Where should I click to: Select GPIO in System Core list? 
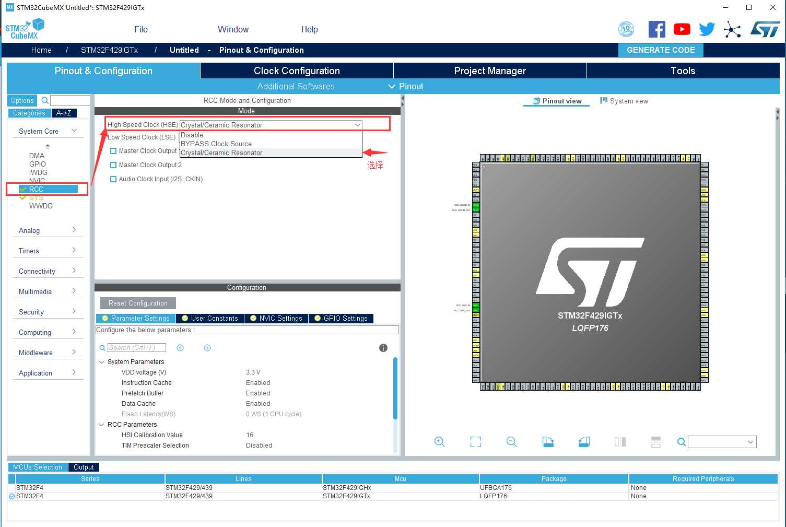(38, 164)
